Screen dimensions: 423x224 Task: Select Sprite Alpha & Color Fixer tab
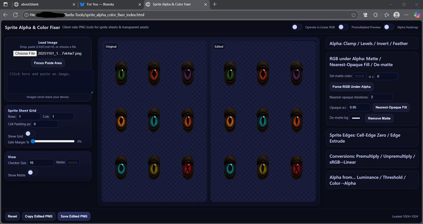(176, 5)
